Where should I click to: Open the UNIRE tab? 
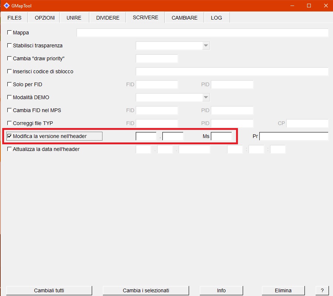coord(74,18)
